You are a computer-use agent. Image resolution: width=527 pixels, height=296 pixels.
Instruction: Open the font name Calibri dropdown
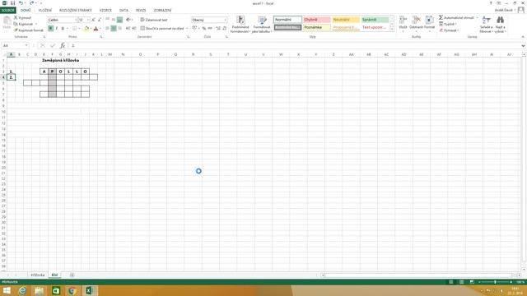pos(75,20)
